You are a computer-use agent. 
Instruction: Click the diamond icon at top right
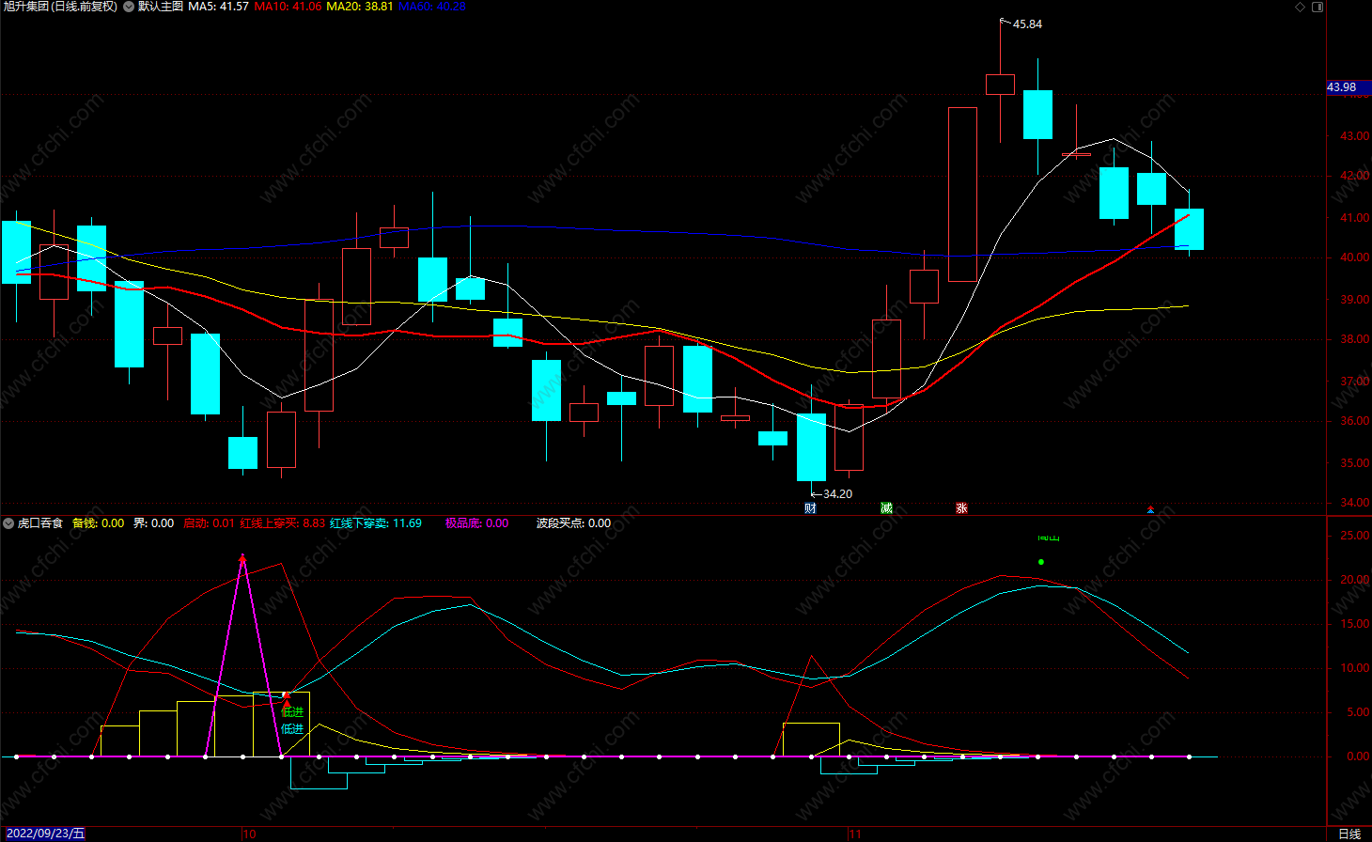click(1300, 7)
